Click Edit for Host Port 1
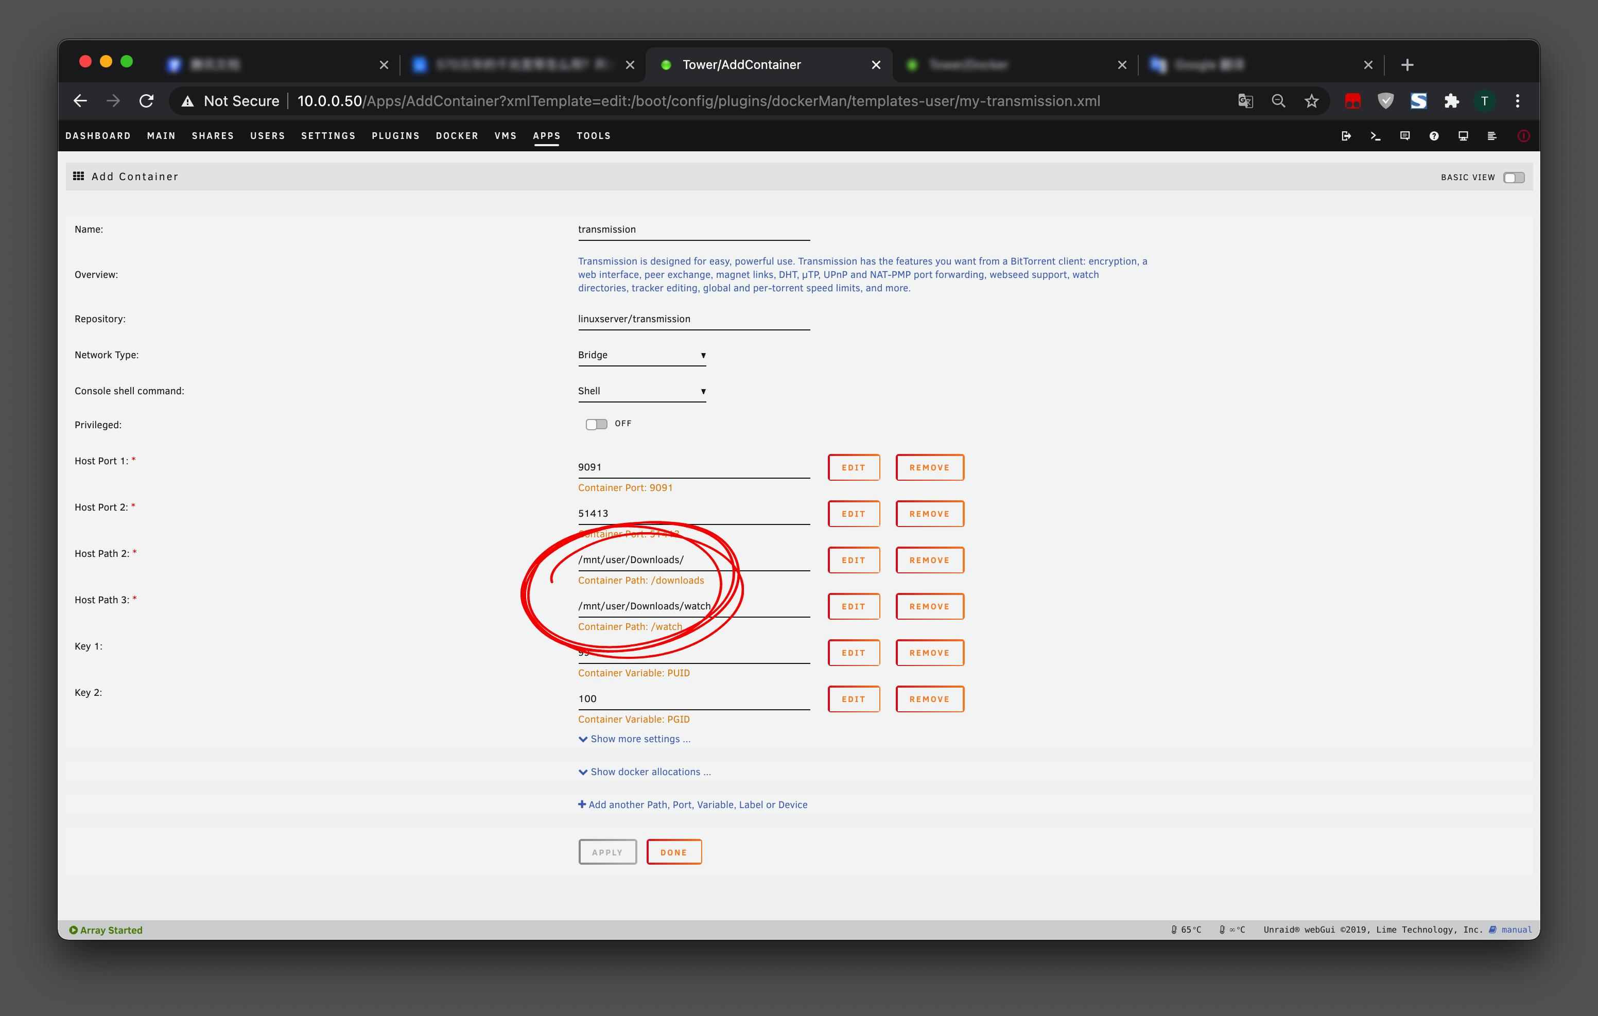The height and width of the screenshot is (1016, 1598). pos(853,467)
